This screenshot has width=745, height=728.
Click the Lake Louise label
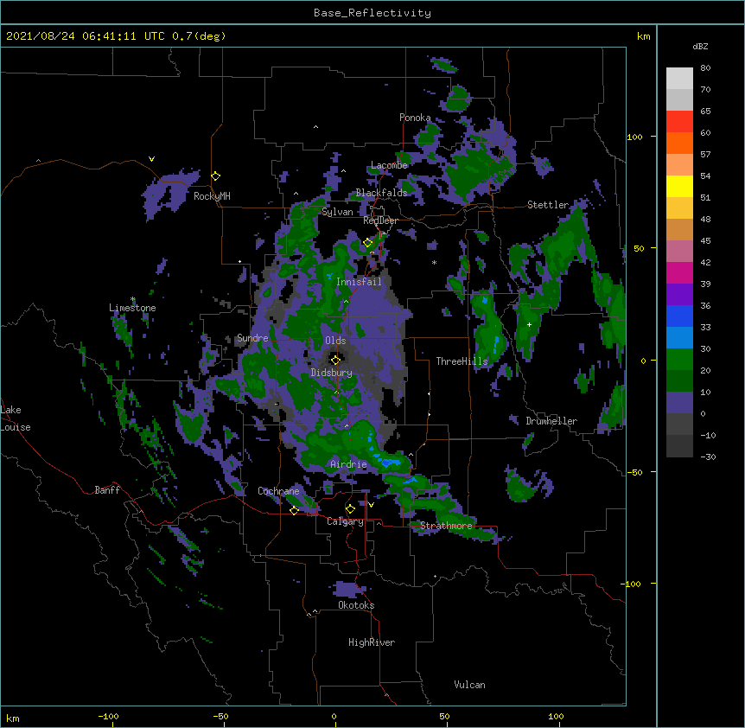16,418
